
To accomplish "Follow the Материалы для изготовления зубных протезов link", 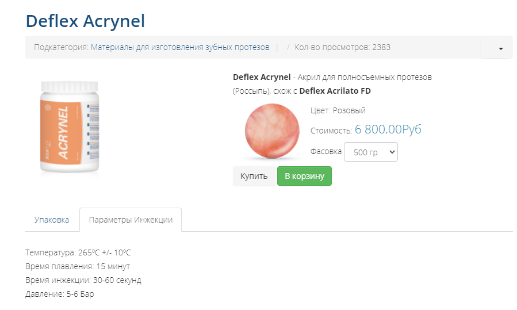I will pyautogui.click(x=180, y=47).
